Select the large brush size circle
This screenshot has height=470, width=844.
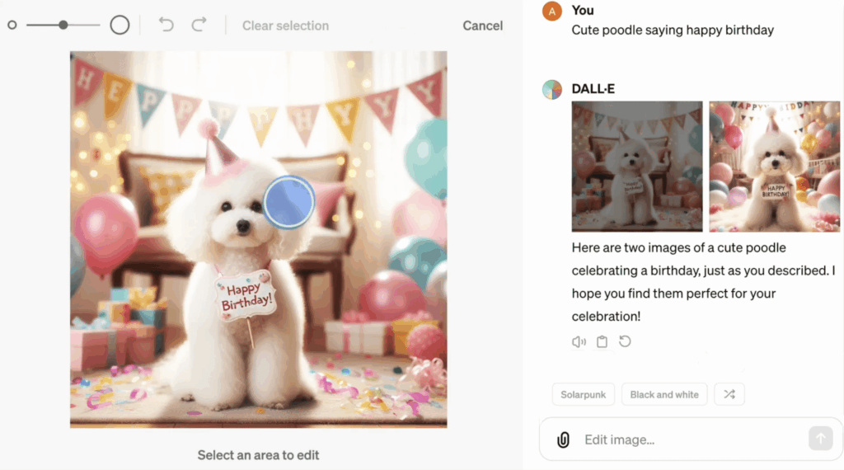pos(120,25)
